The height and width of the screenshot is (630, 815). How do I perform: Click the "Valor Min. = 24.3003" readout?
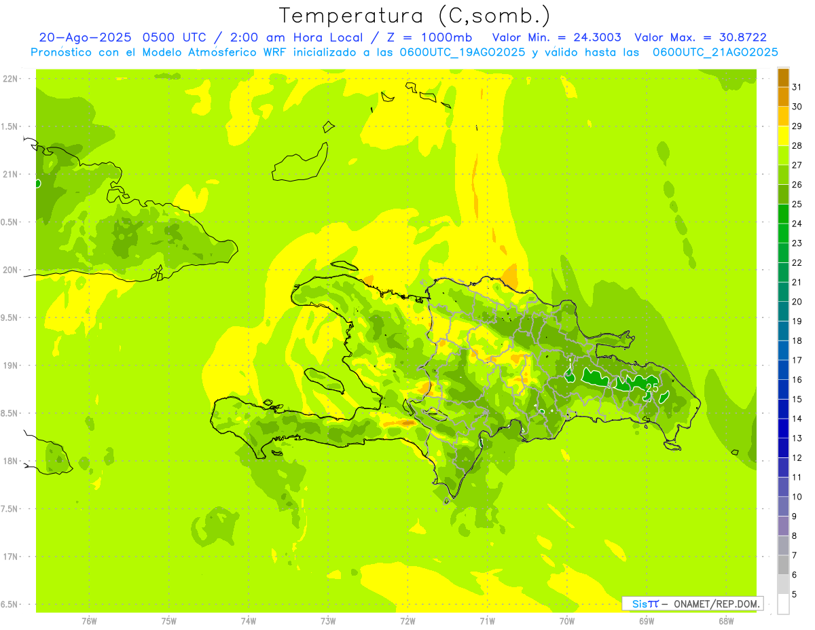[556, 37]
